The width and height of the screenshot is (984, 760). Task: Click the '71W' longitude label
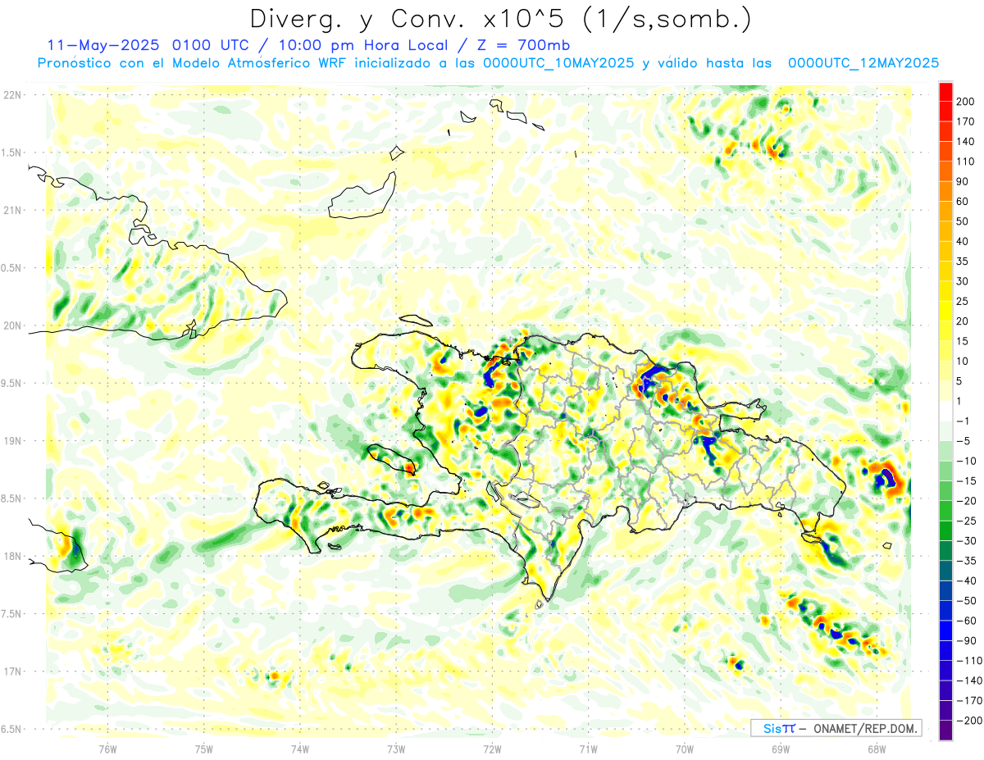point(588,749)
